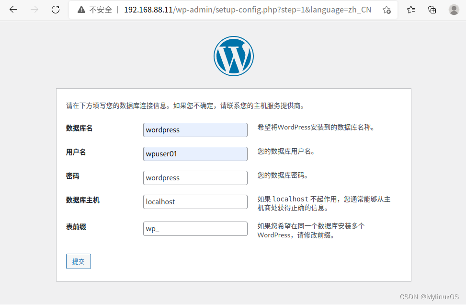Image resolution: width=466 pixels, height=305 pixels.
Task: Click the table prefix hint about multiple WordPress installs
Action: (311, 231)
